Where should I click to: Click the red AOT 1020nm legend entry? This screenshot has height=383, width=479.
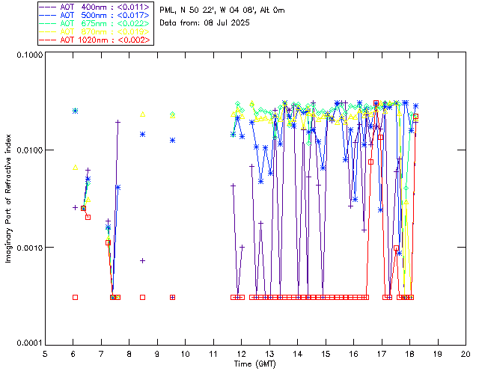tap(95, 39)
